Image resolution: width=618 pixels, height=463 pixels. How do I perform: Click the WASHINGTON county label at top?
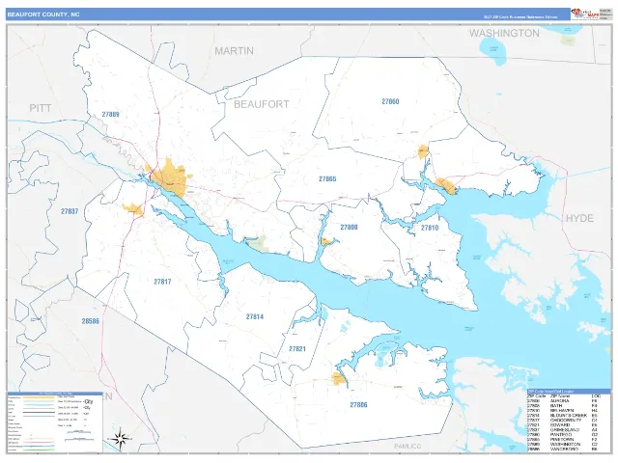[504, 33]
